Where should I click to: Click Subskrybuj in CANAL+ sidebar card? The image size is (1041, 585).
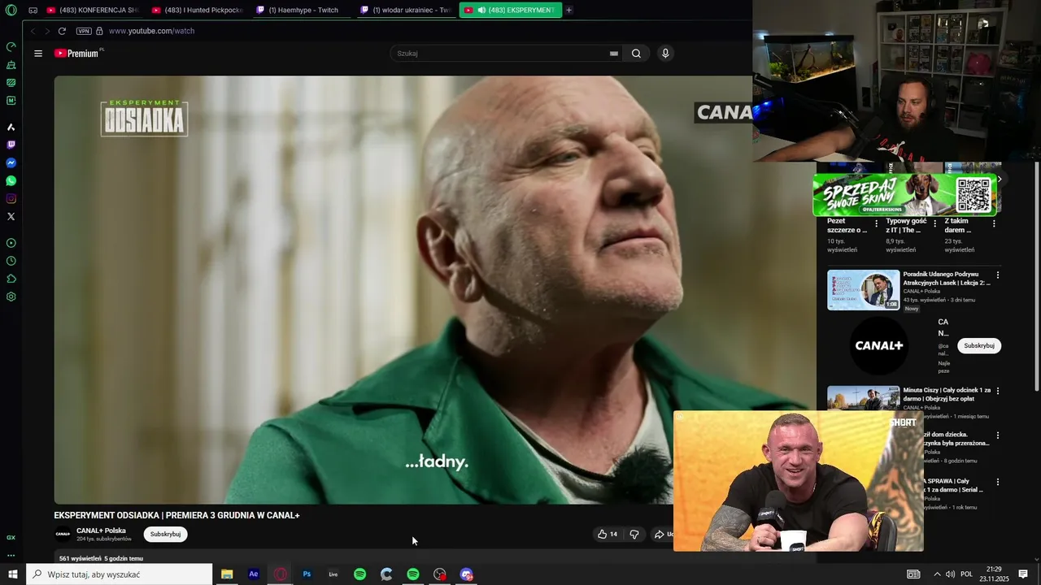tap(979, 346)
